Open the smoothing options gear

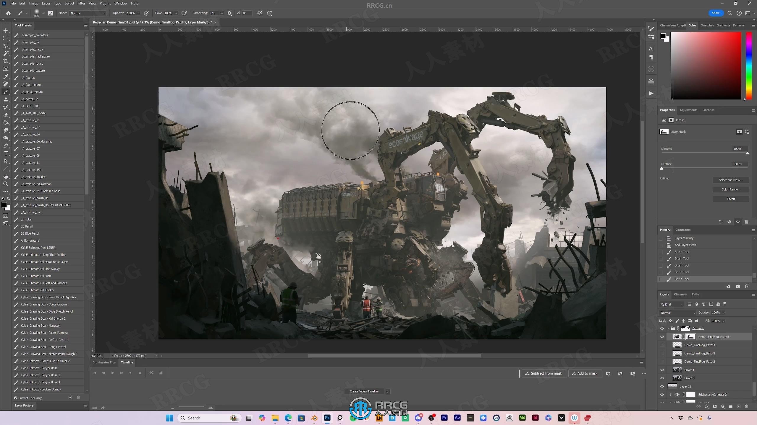coord(230,13)
